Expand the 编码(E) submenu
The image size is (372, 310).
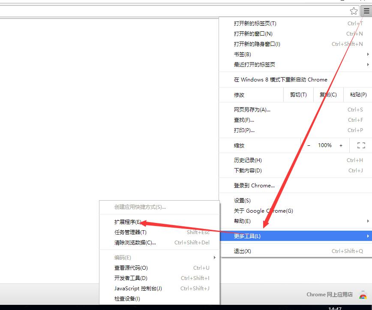tap(159, 258)
